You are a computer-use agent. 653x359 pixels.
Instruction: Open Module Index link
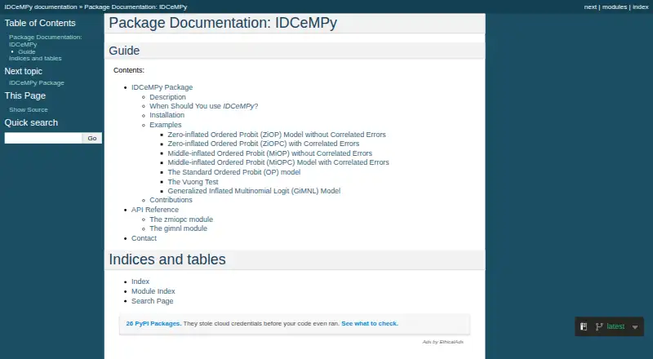click(153, 291)
